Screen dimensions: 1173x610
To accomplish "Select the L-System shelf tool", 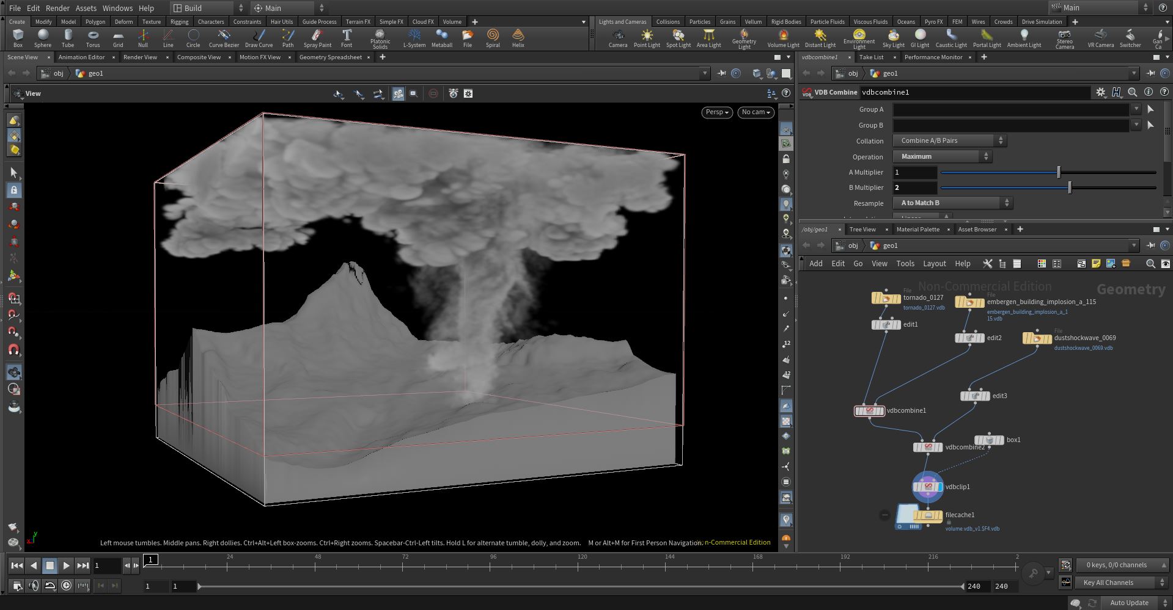I will tap(414, 38).
